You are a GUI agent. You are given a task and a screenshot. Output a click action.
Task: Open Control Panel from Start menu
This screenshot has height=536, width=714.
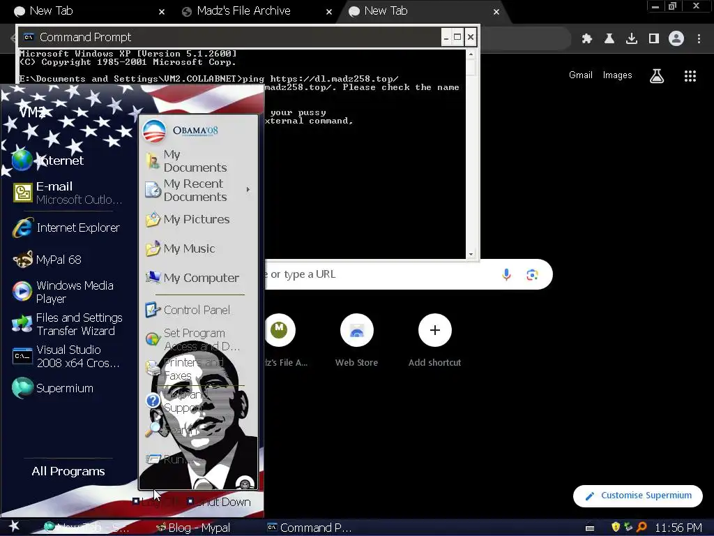[x=188, y=310]
